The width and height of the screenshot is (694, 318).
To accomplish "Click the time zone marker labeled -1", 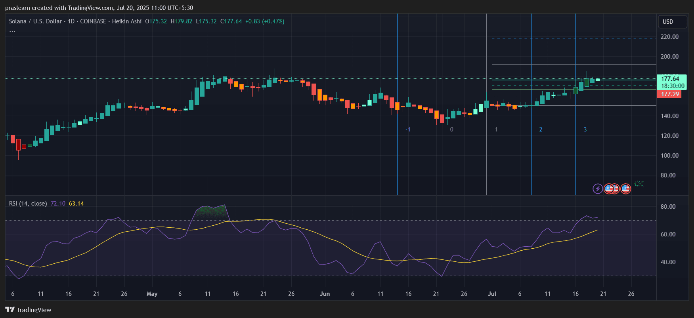I will pyautogui.click(x=408, y=129).
